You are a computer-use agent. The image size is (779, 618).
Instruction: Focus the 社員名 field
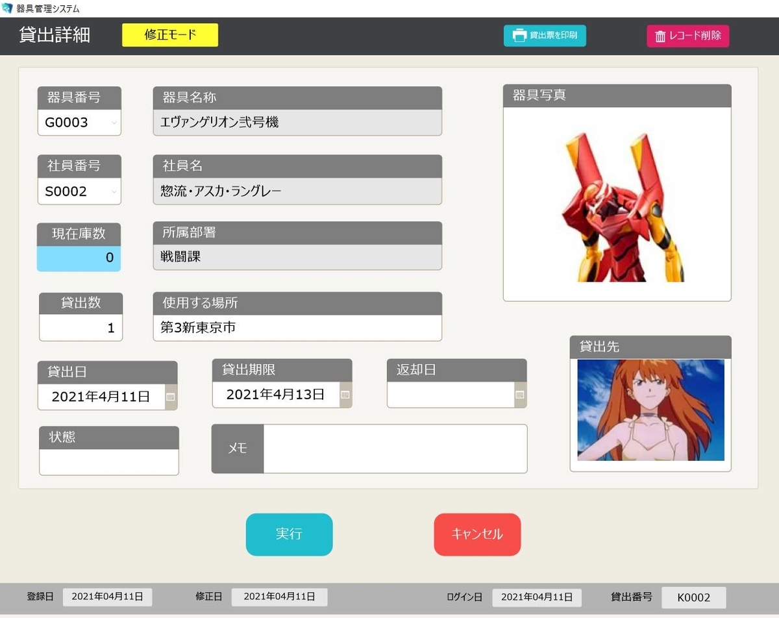297,191
